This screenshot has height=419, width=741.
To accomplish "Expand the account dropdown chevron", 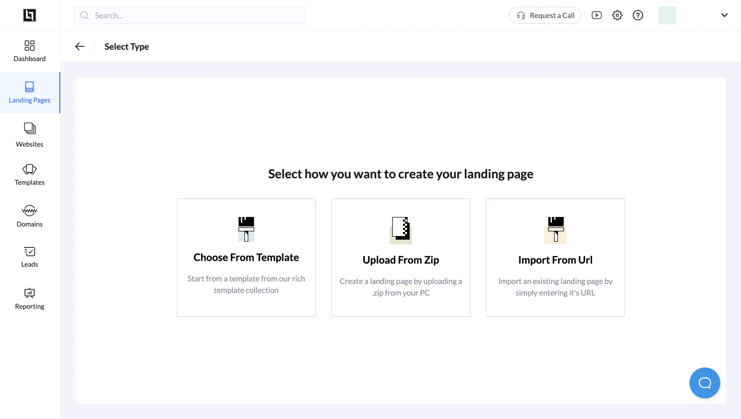I will coord(724,15).
